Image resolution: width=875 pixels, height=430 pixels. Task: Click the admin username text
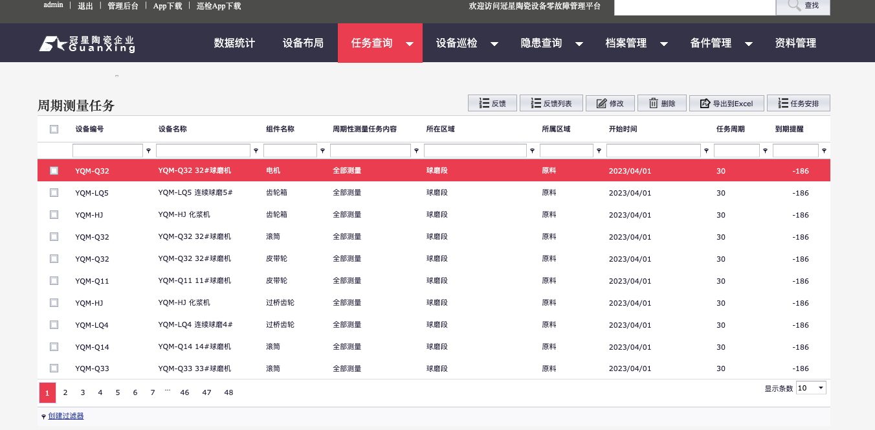pos(53,5)
